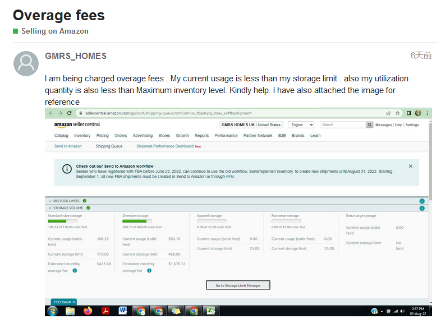Click Go to Storage Limit Manager button

(x=238, y=285)
